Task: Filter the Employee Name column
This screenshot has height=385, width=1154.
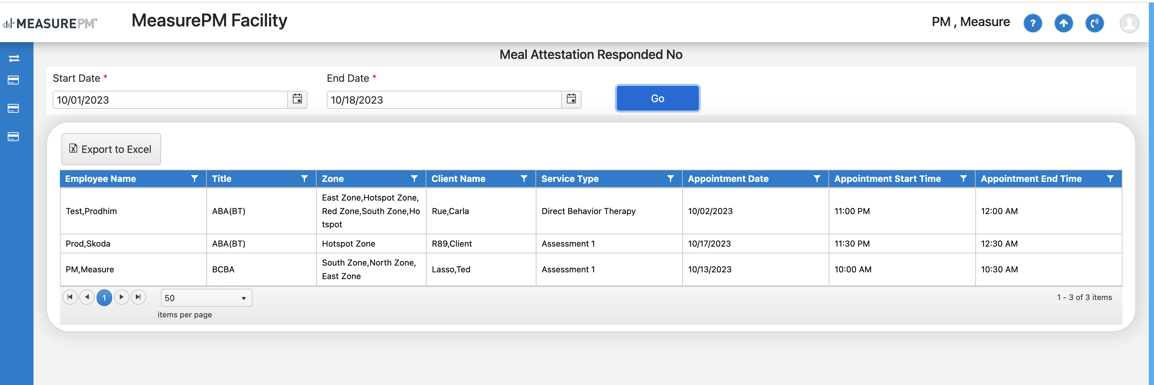Action: (194, 179)
